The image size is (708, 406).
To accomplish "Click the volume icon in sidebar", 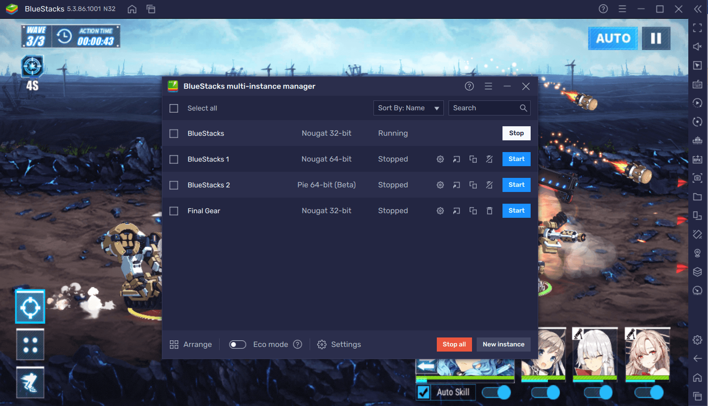I will (x=698, y=46).
